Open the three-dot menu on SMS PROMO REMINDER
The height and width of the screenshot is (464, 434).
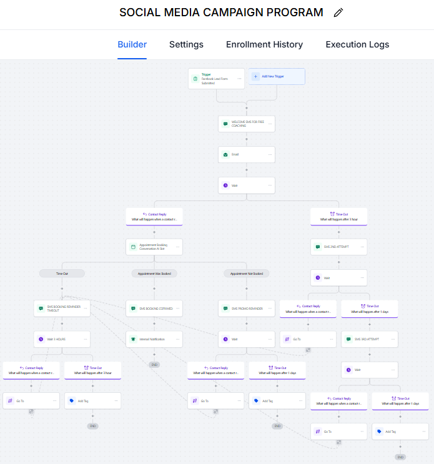click(269, 308)
